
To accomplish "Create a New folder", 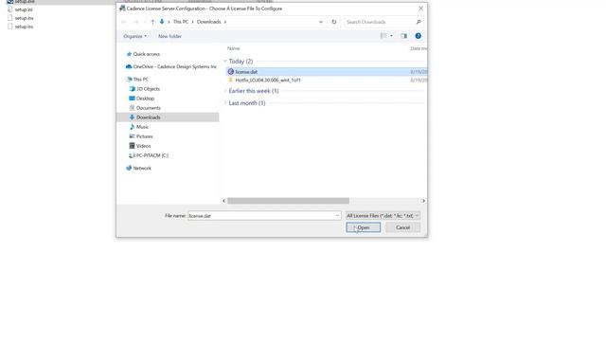I will tap(169, 36).
